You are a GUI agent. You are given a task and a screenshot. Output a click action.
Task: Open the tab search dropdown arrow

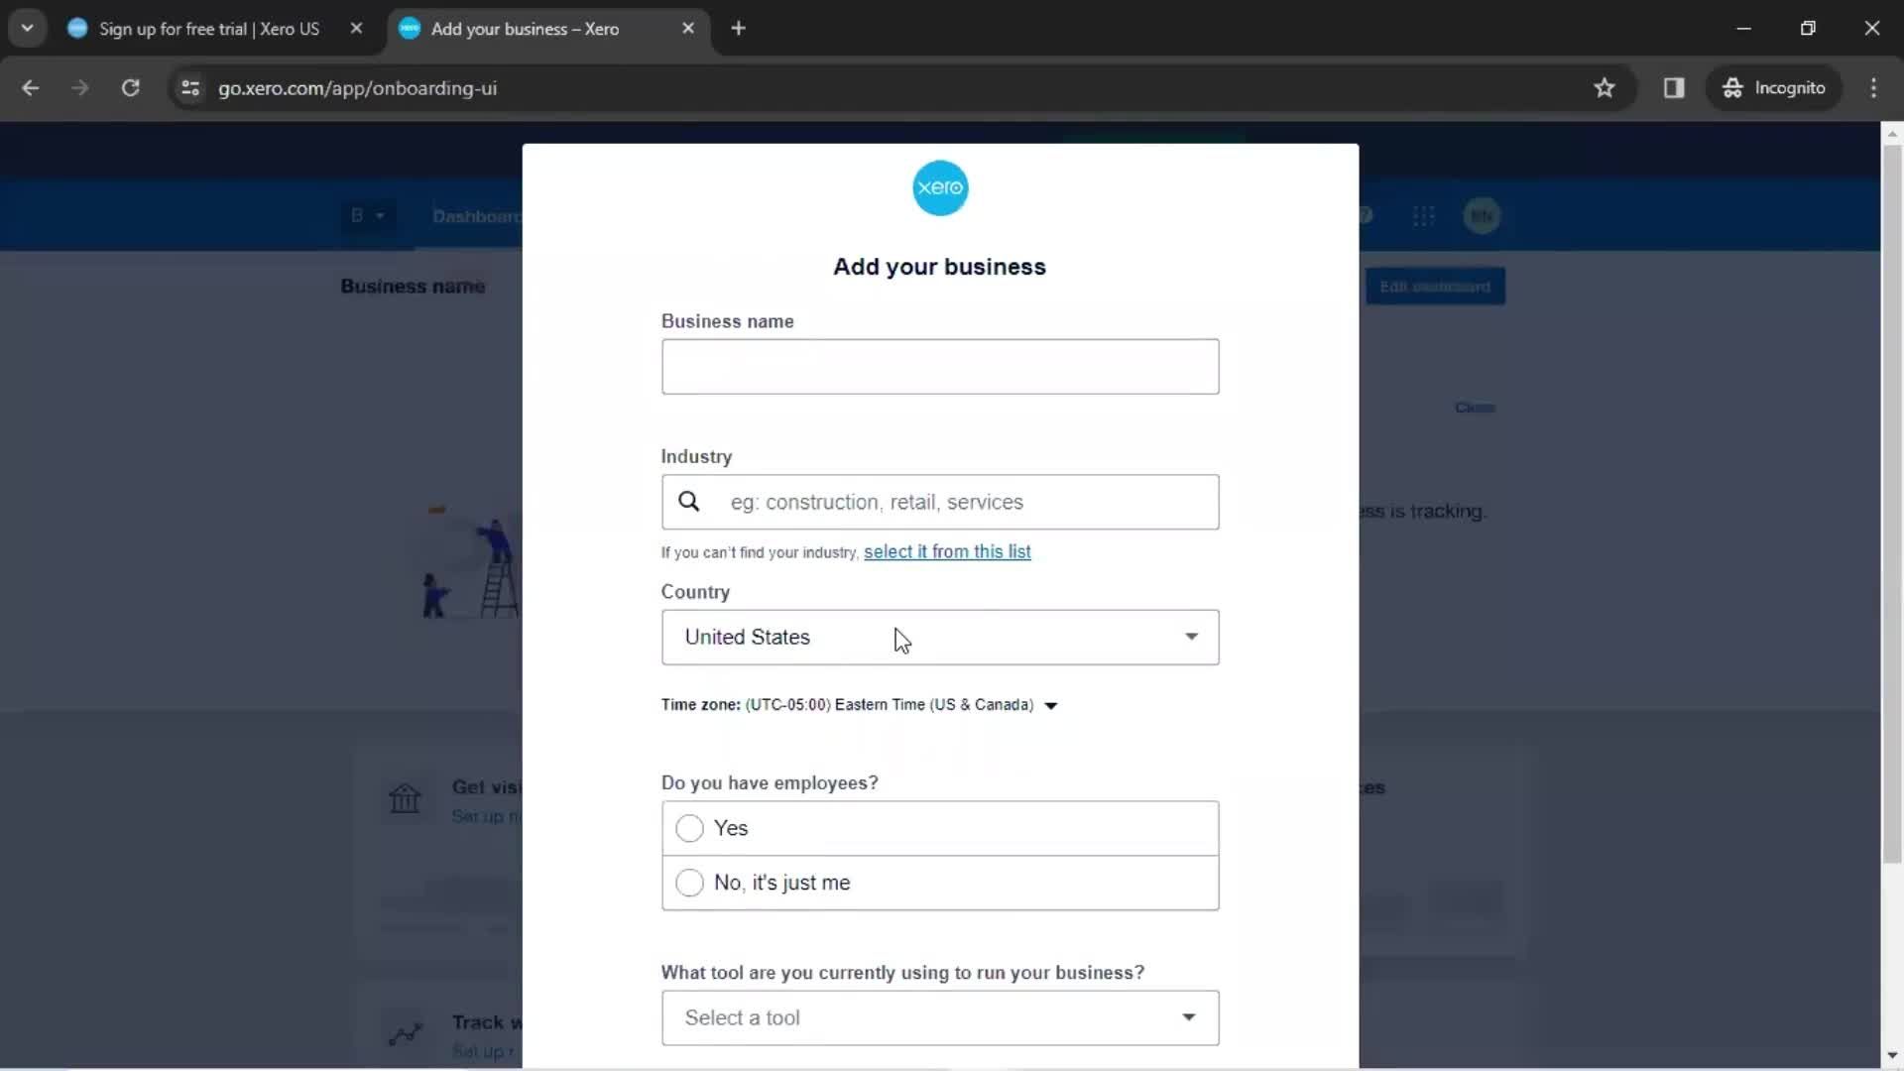[28, 29]
